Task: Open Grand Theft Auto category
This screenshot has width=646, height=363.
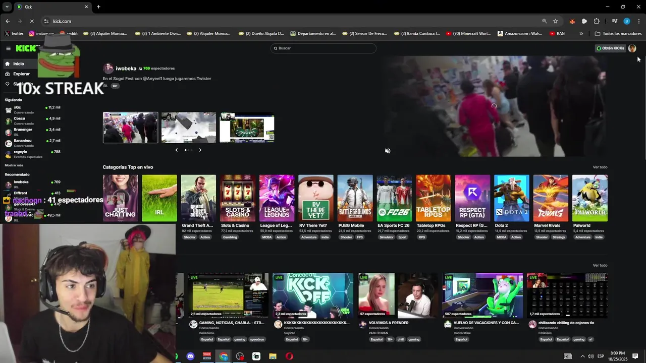Action: (198, 198)
